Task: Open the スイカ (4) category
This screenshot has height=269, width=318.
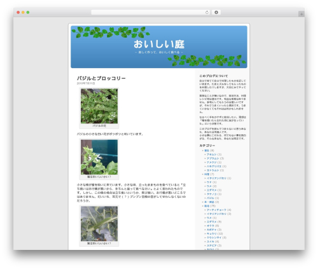Action: 211,242
